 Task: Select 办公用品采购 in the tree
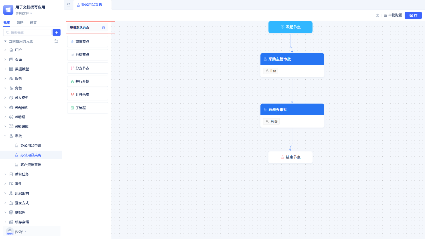tap(31, 155)
